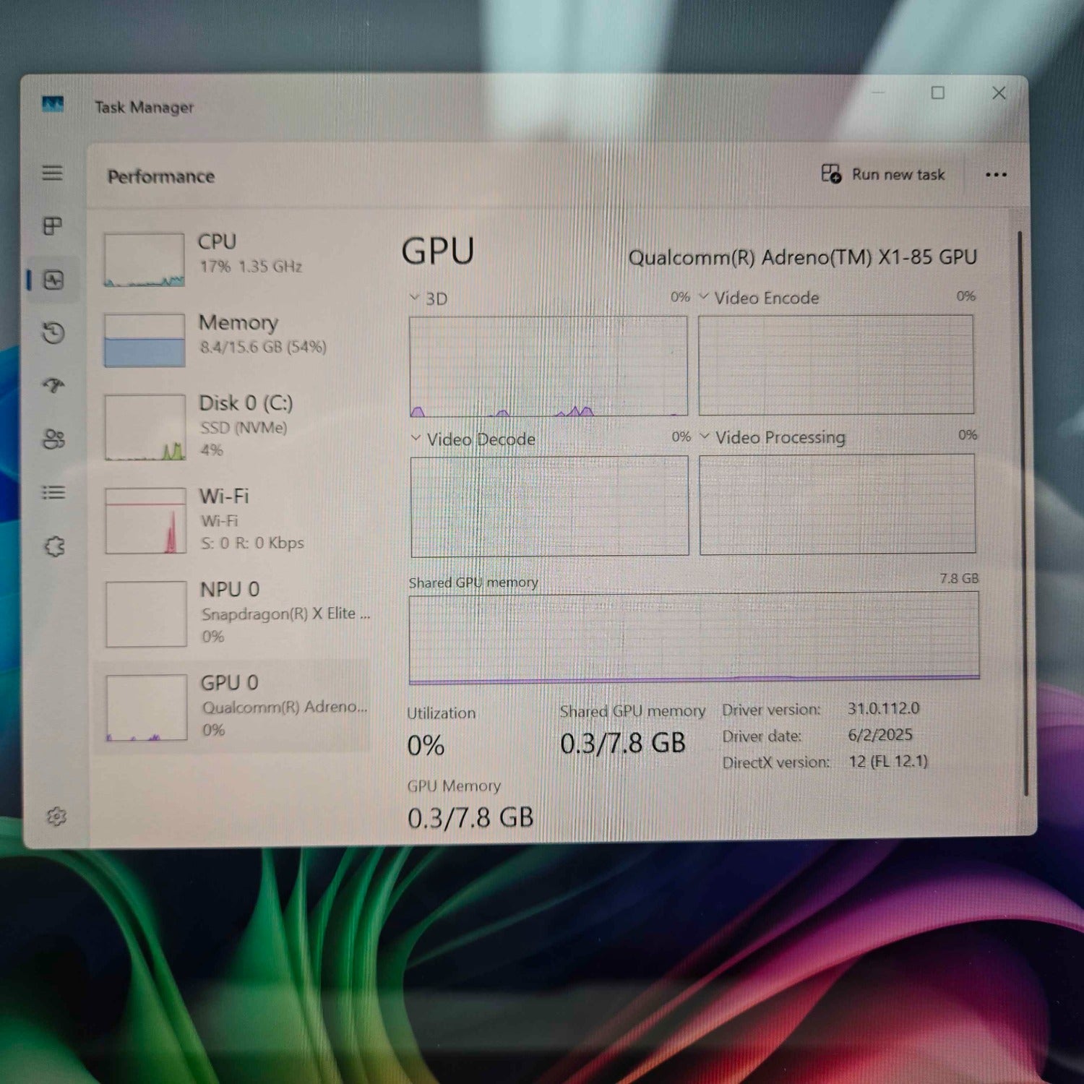Click Qualcomm(R) Adreno(TM) X1-85 GPU name
1084x1084 pixels.
(803, 257)
